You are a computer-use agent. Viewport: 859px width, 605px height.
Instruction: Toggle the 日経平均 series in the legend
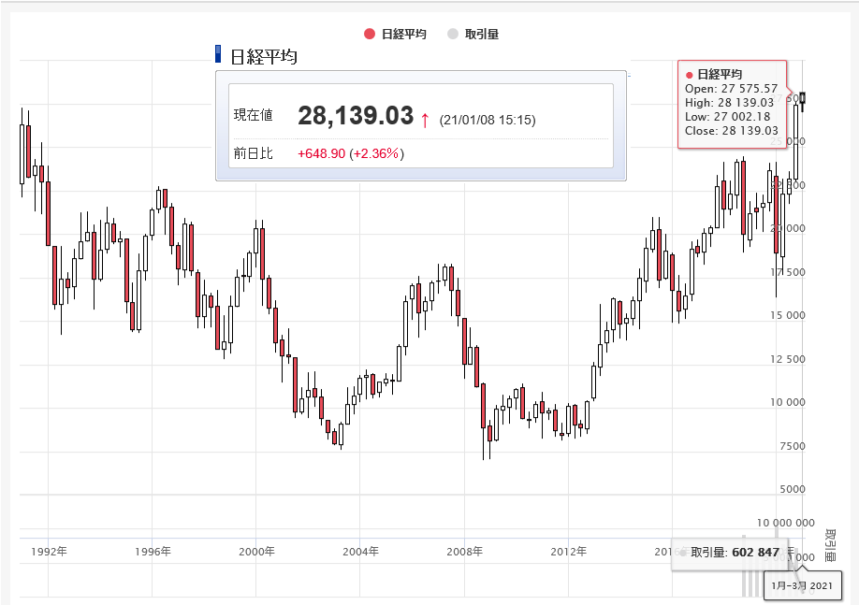[x=395, y=34]
